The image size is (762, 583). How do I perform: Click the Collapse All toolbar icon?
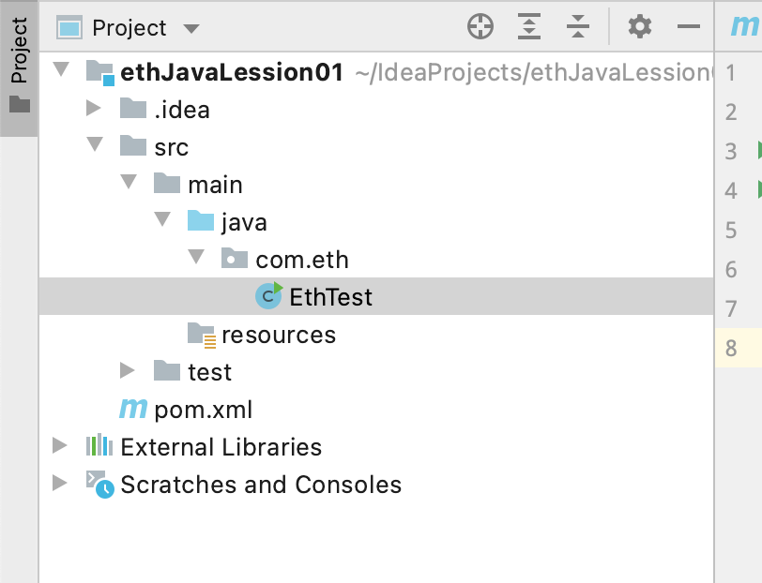[x=578, y=26]
